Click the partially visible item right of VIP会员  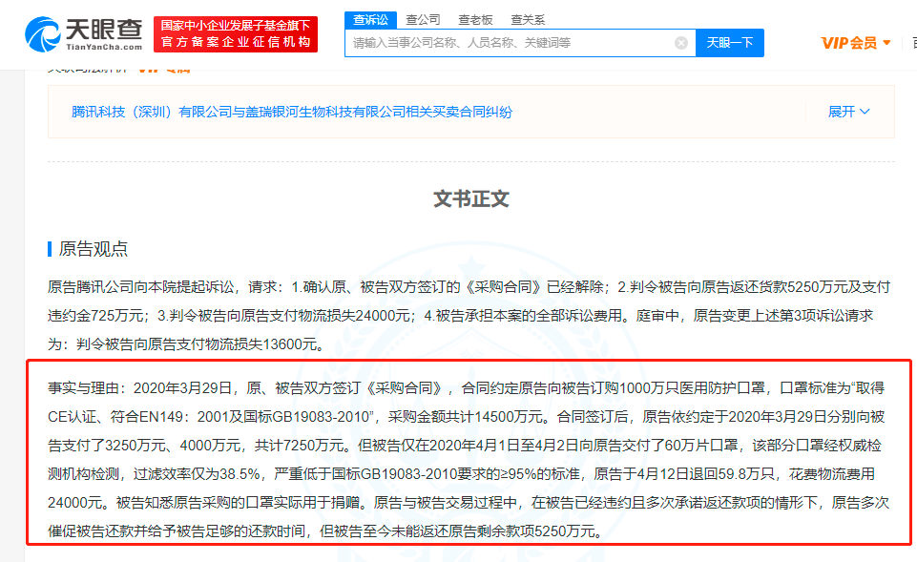pyautogui.click(x=912, y=43)
